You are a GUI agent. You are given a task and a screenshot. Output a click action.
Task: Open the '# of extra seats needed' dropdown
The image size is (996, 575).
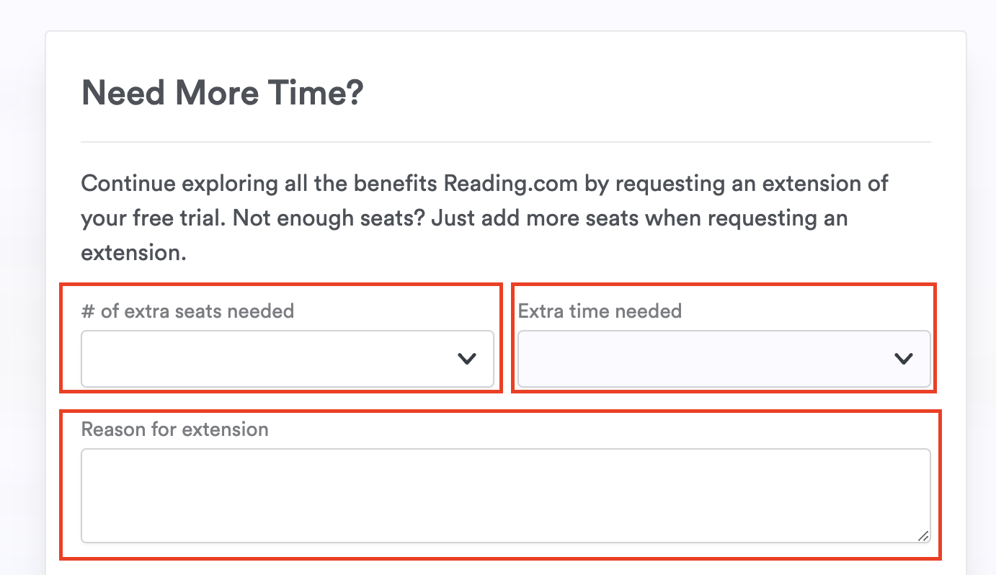[x=287, y=358]
